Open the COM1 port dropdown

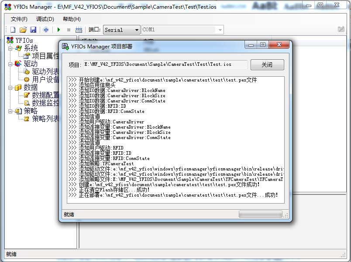220,30
